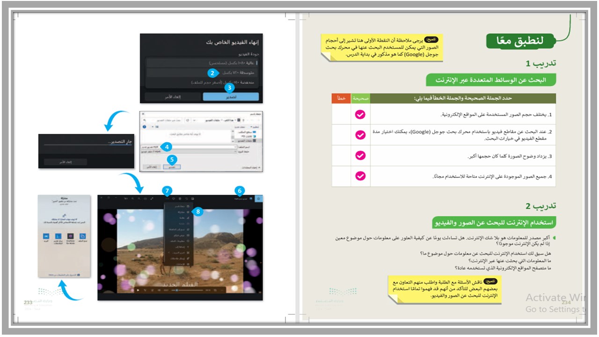Open the three-dots more menu in Photos toolbar
The width and height of the screenshot is (599, 337).
(168, 198)
